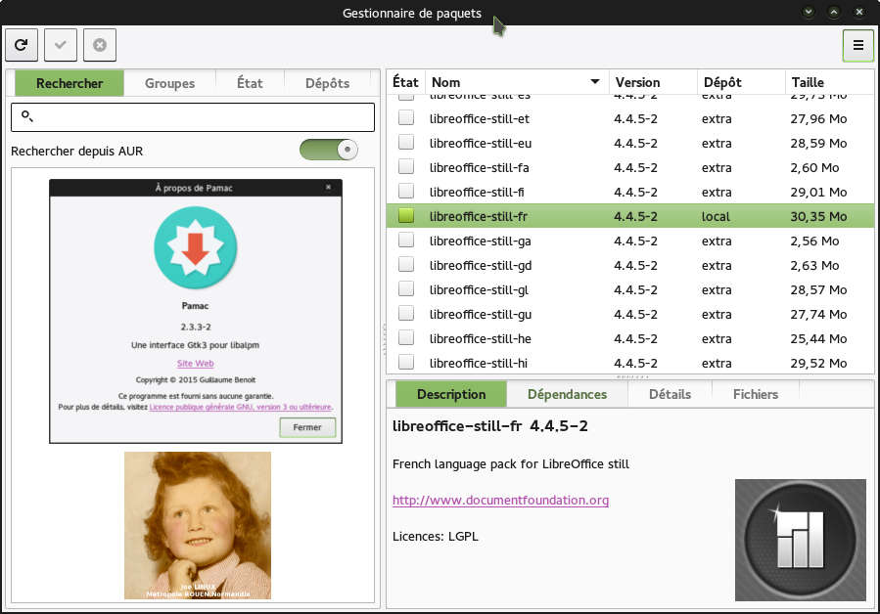Click the "local" repository cell
Image resolution: width=880 pixels, height=614 pixels.
coord(716,216)
